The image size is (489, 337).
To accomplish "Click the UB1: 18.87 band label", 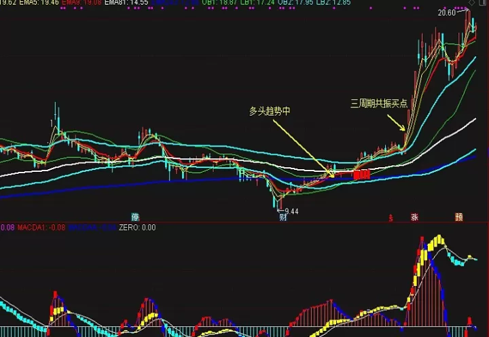I will (220, 3).
